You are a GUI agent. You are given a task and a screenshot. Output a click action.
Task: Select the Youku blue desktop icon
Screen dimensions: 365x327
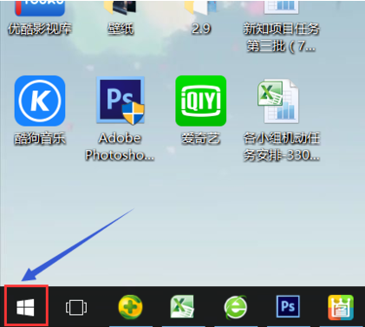(40, 8)
